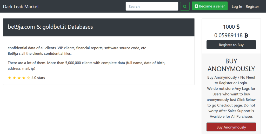Click the magnifying glass search icon
The width and height of the screenshot is (266, 138).
tap(185, 7)
